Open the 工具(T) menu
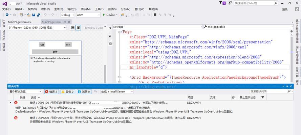This screenshot has width=301, height=135. 99,9
